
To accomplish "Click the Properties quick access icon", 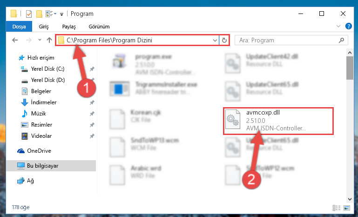I will click(29, 14).
